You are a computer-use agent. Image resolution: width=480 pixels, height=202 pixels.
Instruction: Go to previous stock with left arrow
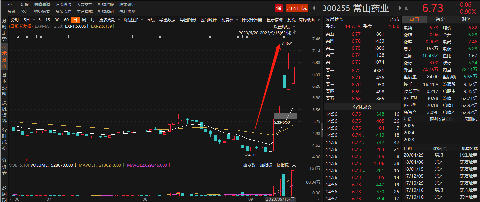pos(314,8)
